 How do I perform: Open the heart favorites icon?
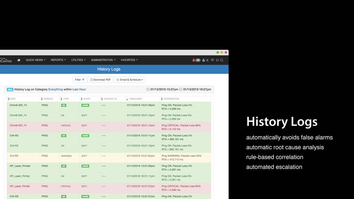tap(212, 60)
